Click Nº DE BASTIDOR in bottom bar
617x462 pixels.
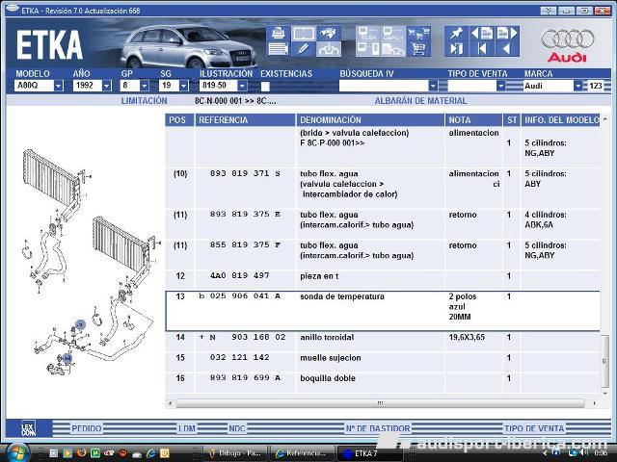(x=378, y=428)
